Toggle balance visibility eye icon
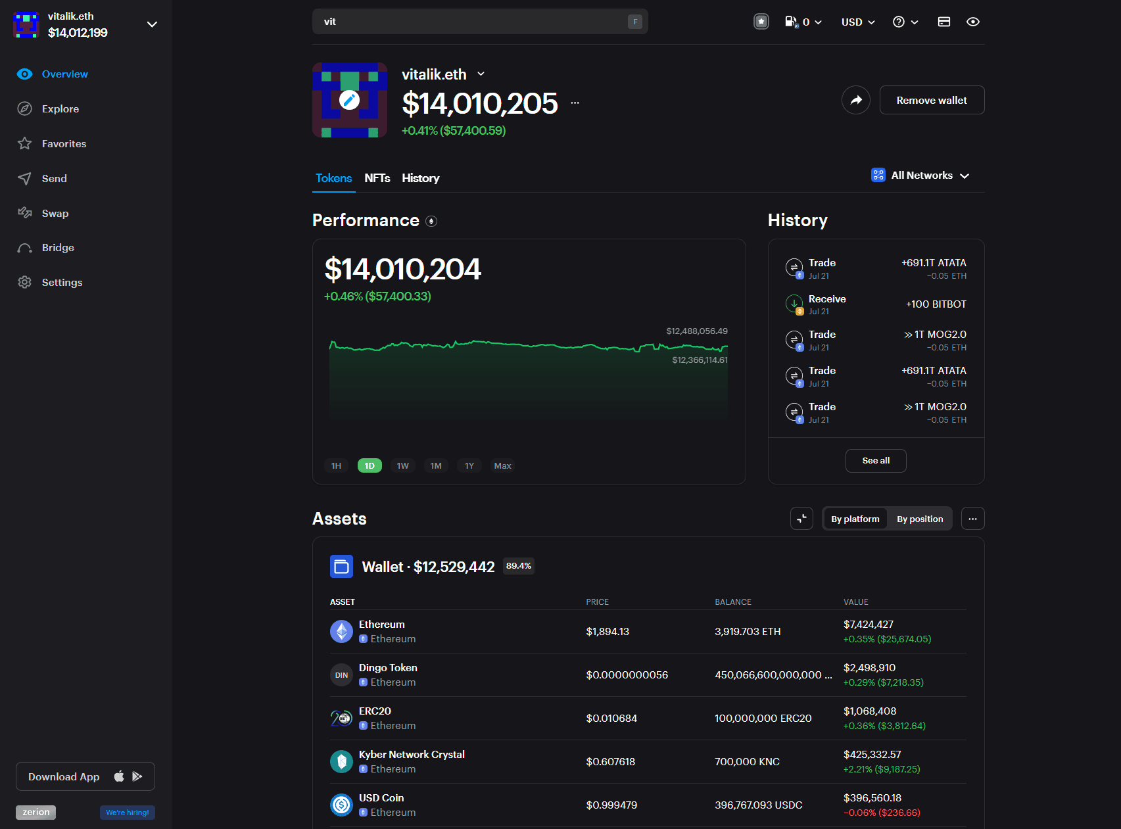 tap(973, 22)
